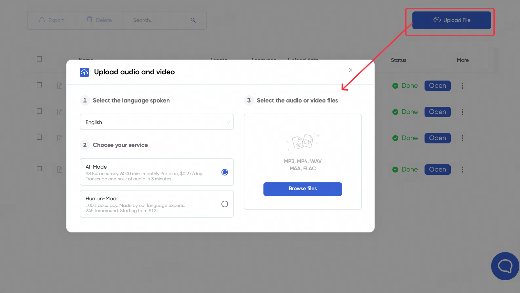The width and height of the screenshot is (520, 293).
Task: Open the second row's file with Open button
Action: (x=438, y=112)
